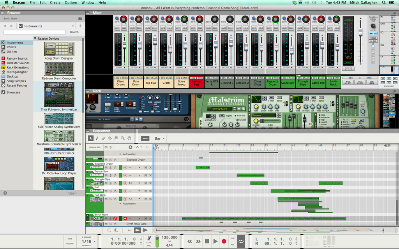The height and width of the screenshot is (249, 399).
Task: Toggle the Loop button in transport
Action: (241, 241)
